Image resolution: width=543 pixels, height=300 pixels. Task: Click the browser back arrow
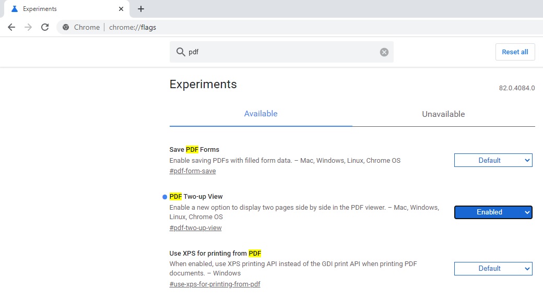click(11, 27)
